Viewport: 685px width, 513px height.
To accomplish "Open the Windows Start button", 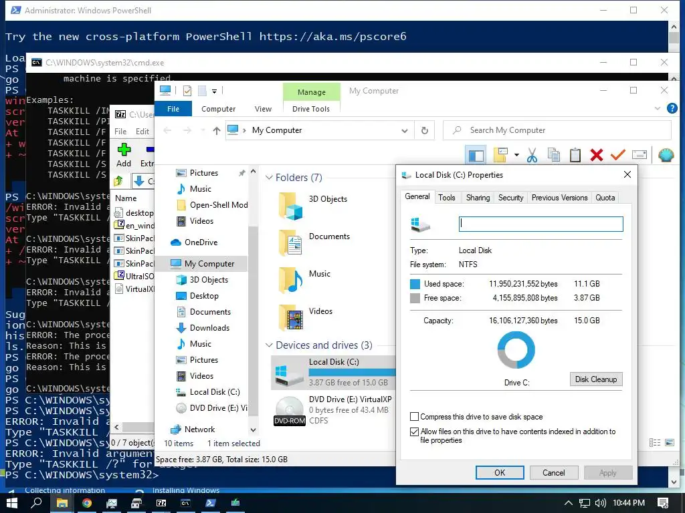I will 12,503.
